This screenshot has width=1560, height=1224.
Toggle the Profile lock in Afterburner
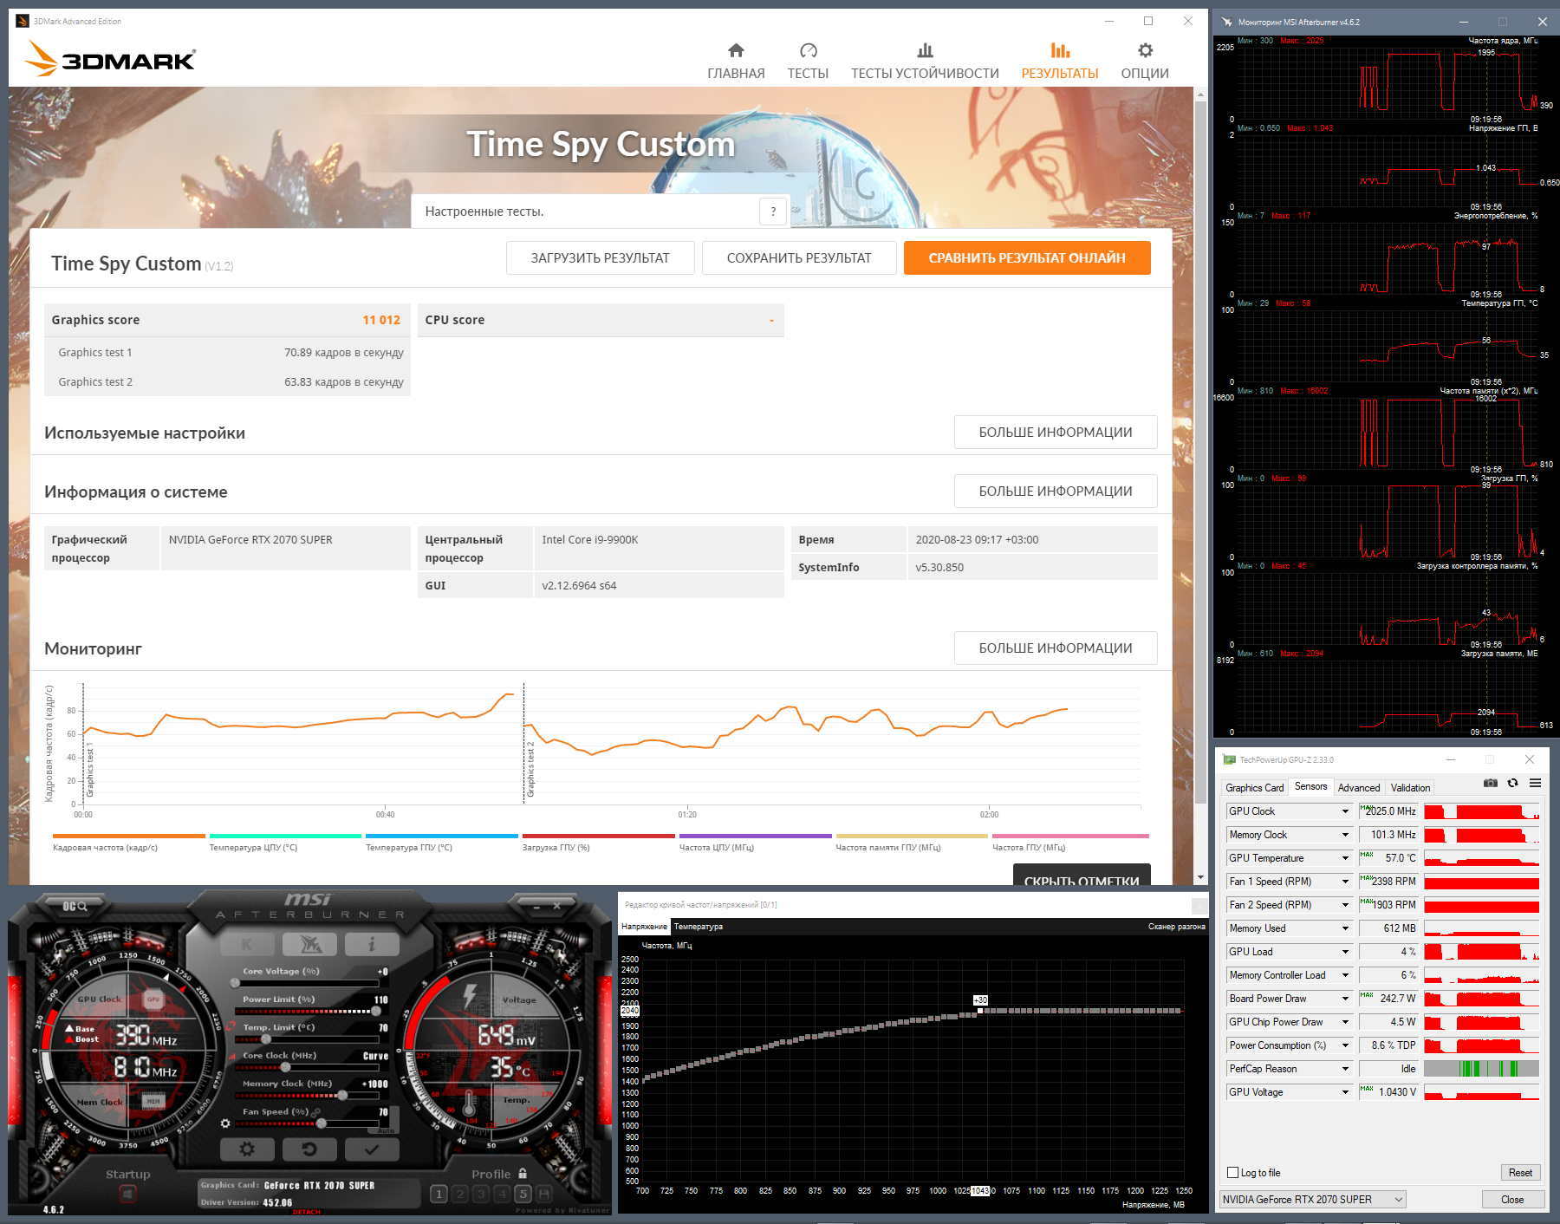(x=523, y=1174)
